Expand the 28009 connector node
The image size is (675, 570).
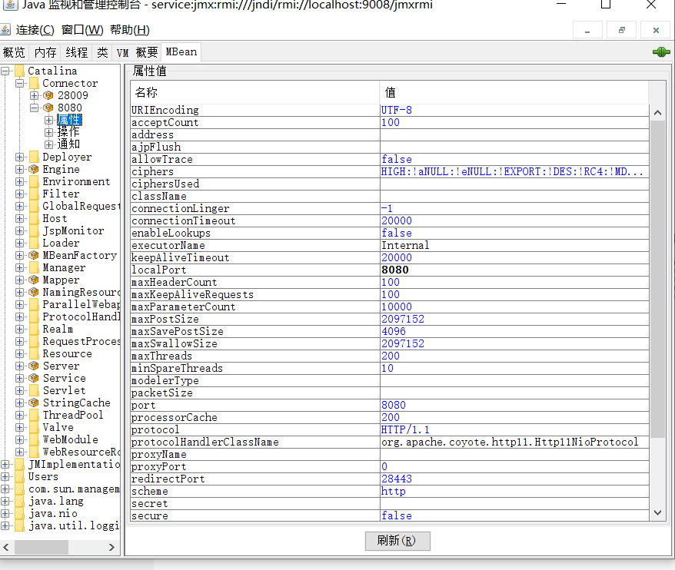click(x=33, y=95)
